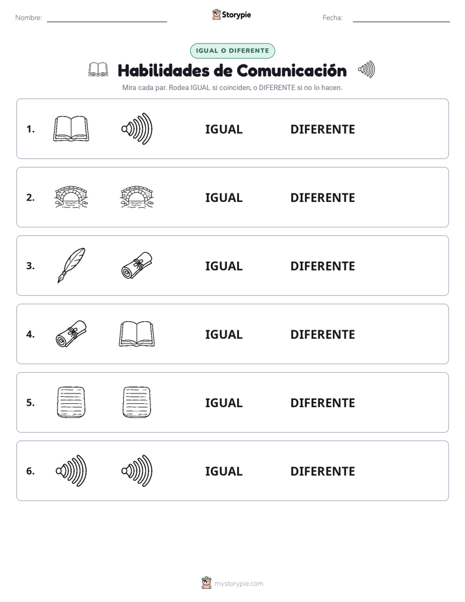465x602 pixels.
Task: Choose IGUAL for question 2
Action: [x=223, y=197]
